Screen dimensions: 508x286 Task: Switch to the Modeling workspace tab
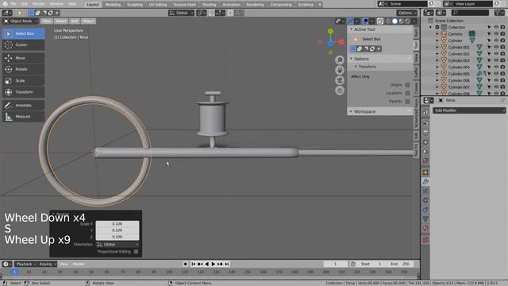click(113, 5)
